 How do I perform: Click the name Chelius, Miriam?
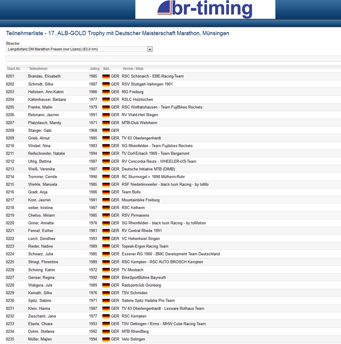coord(41,216)
